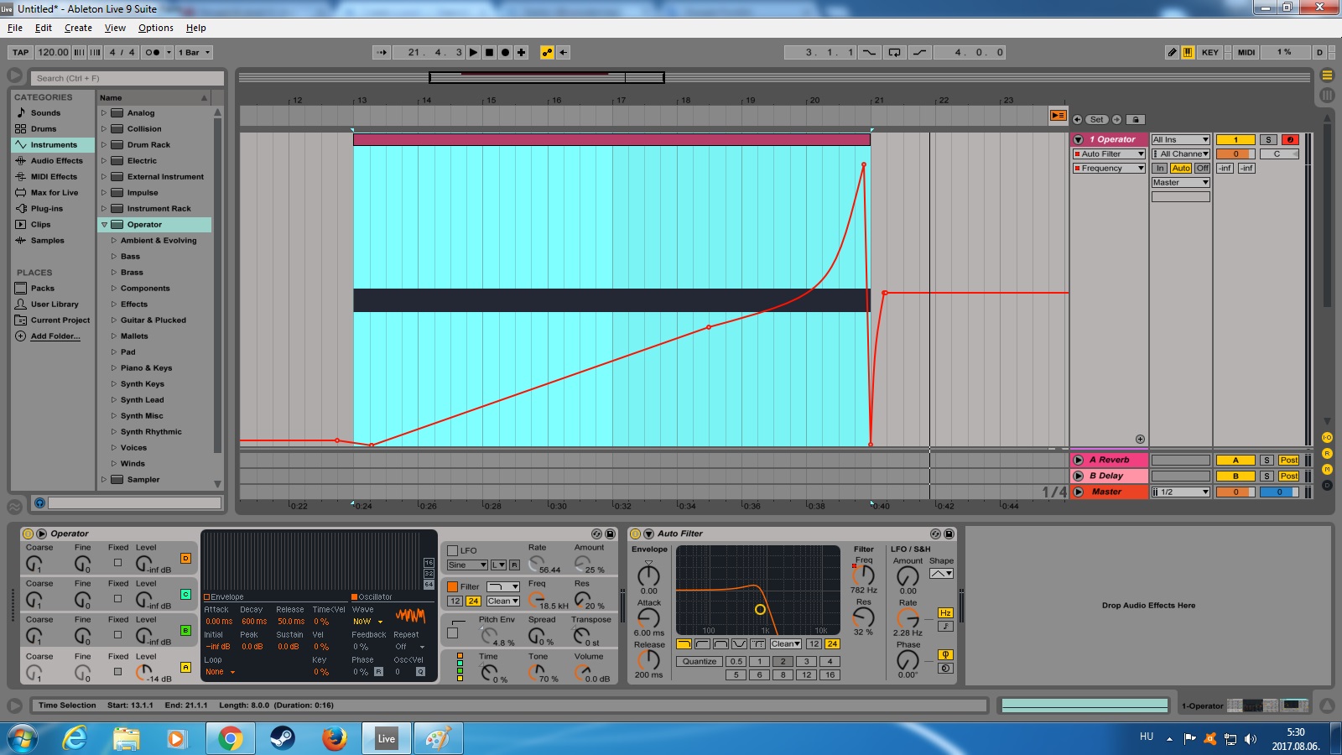This screenshot has width=1342, height=755.
Task: Select the notch filter type icon
Action: 739,644
